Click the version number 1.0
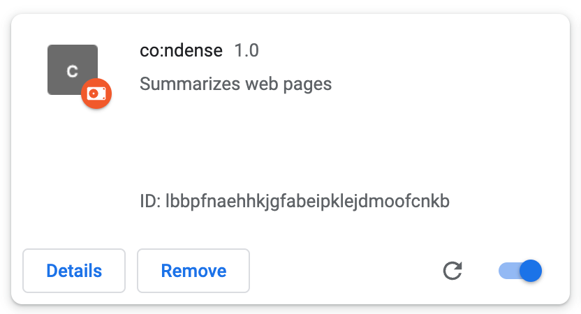 [247, 50]
